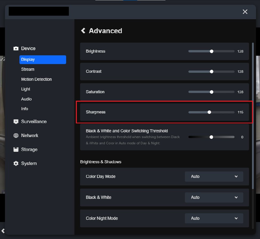This screenshot has width=260, height=239.
Task: Click the settings panel vertical scrollbar
Action: tap(253, 116)
